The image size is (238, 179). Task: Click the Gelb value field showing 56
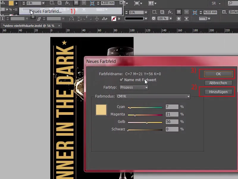(172, 122)
